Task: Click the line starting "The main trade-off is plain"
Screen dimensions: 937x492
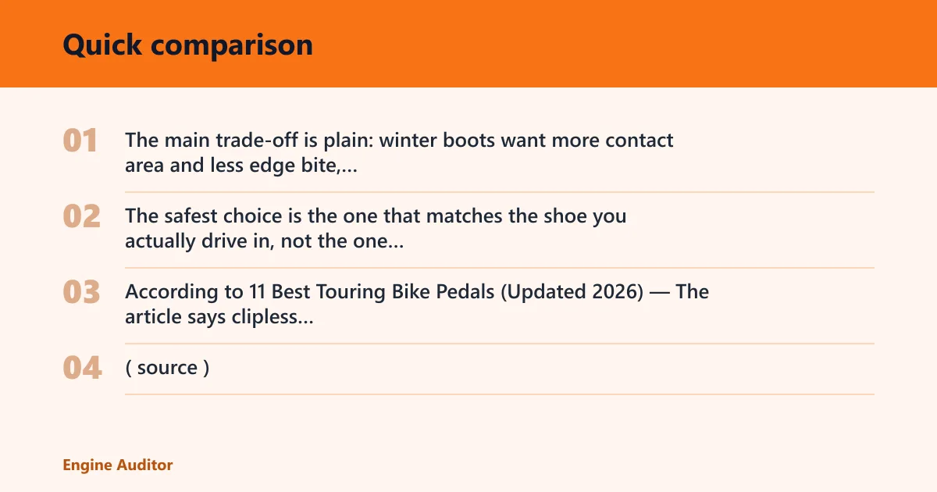Action: [x=399, y=141]
